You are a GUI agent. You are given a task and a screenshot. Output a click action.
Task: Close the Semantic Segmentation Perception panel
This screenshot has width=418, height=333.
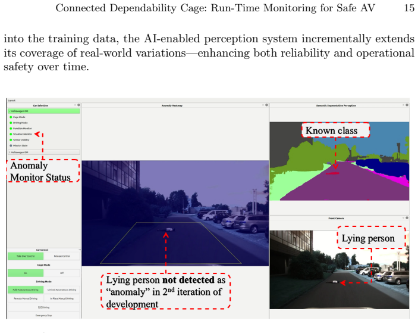tap(407, 105)
